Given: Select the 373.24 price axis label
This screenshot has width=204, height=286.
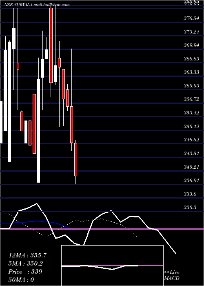Looking at the screenshot, I should click(191, 32).
